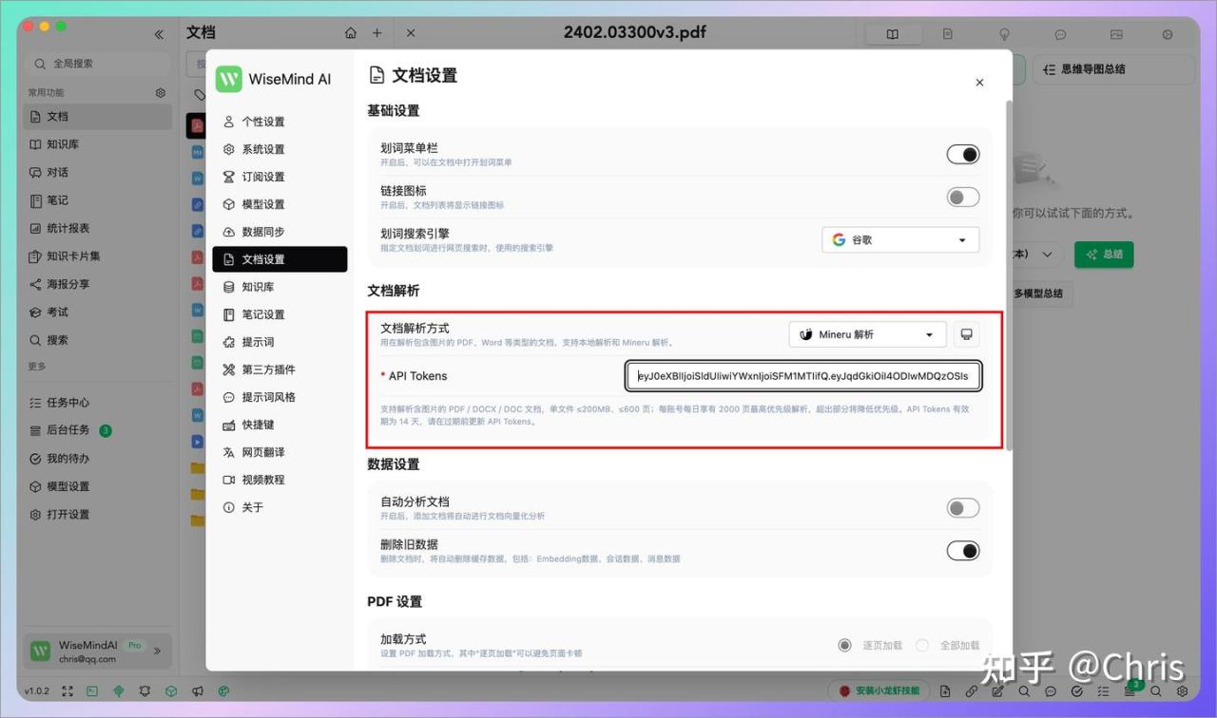Open the 谷歌 search engine dropdown
Screen dimensions: 1217x718
tap(899, 240)
